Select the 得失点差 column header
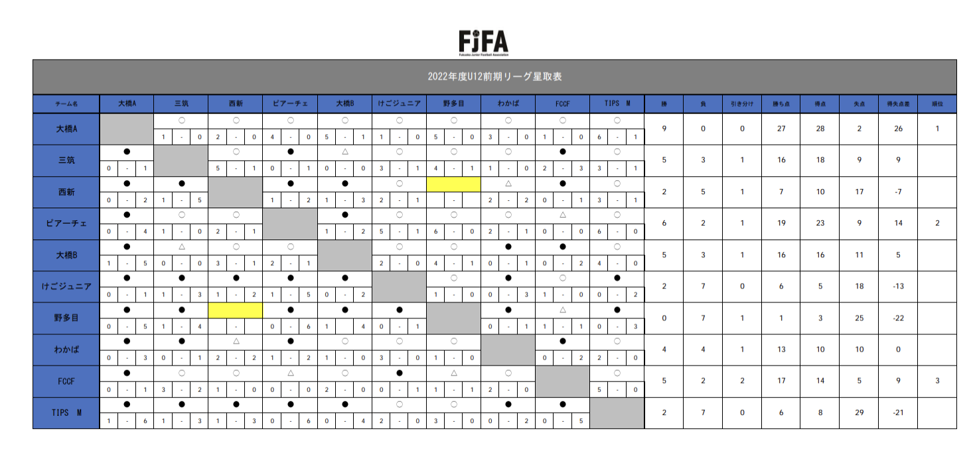The width and height of the screenshot is (975, 457). point(898,104)
